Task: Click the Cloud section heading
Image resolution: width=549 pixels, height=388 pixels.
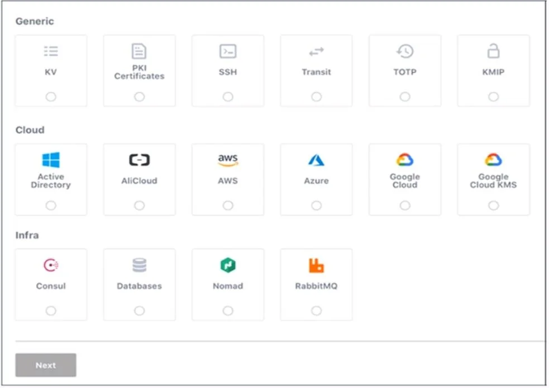Action: coord(30,130)
